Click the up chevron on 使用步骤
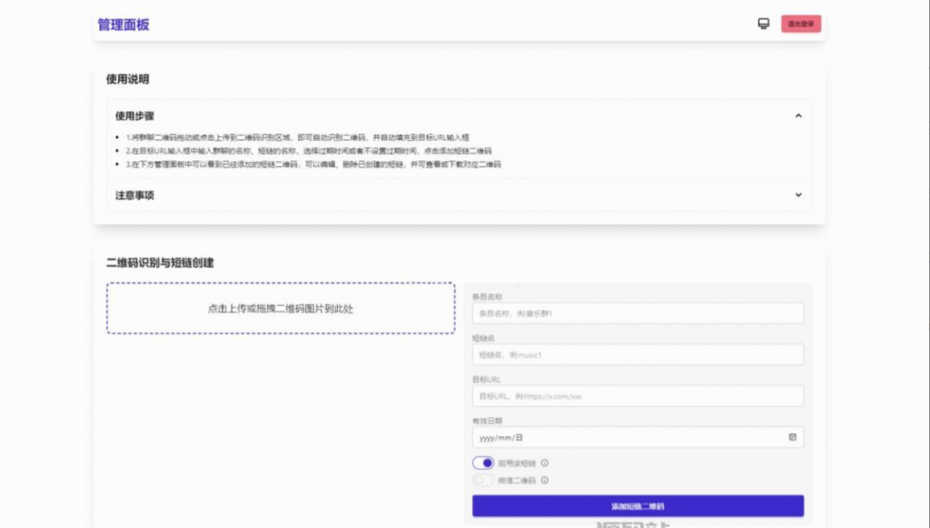This screenshot has height=528, width=930. pos(798,116)
